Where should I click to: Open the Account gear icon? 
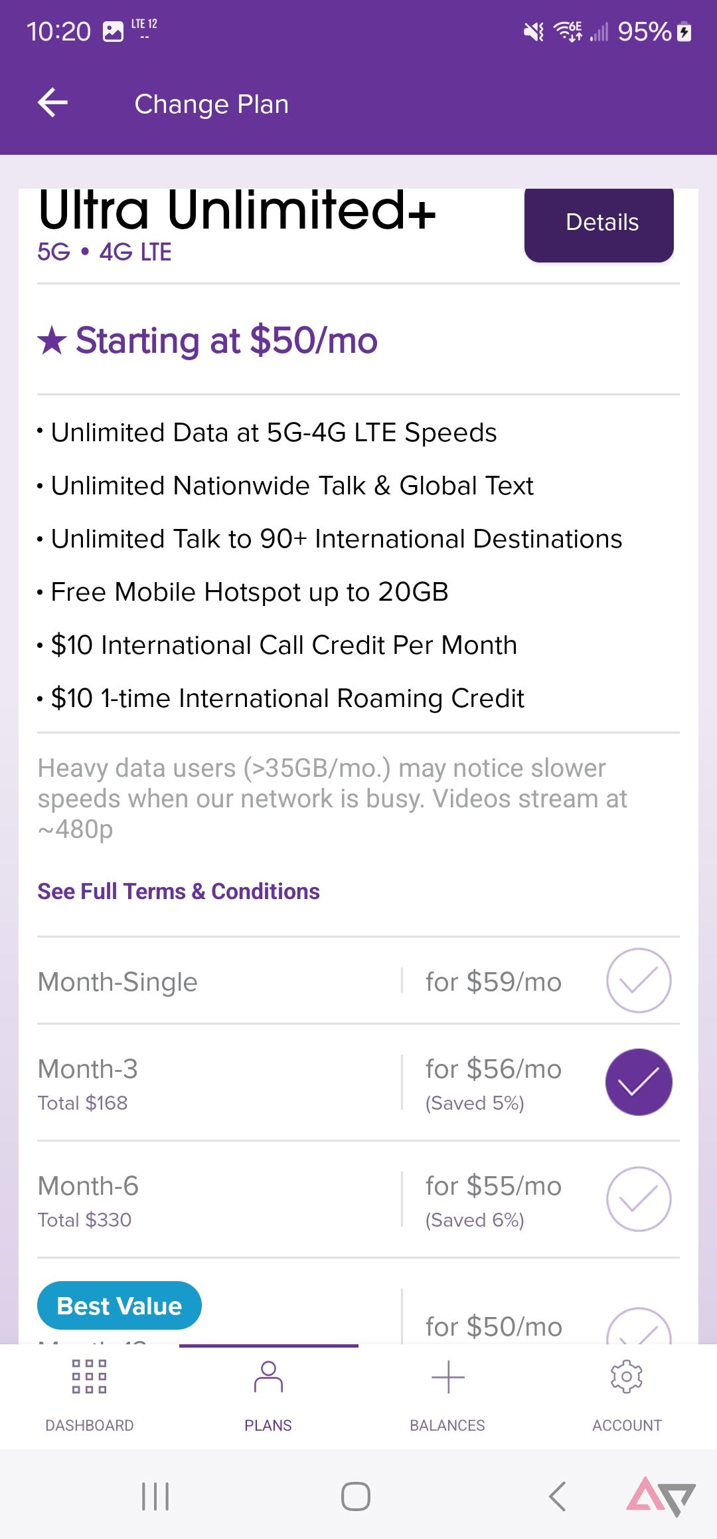[x=627, y=1376]
